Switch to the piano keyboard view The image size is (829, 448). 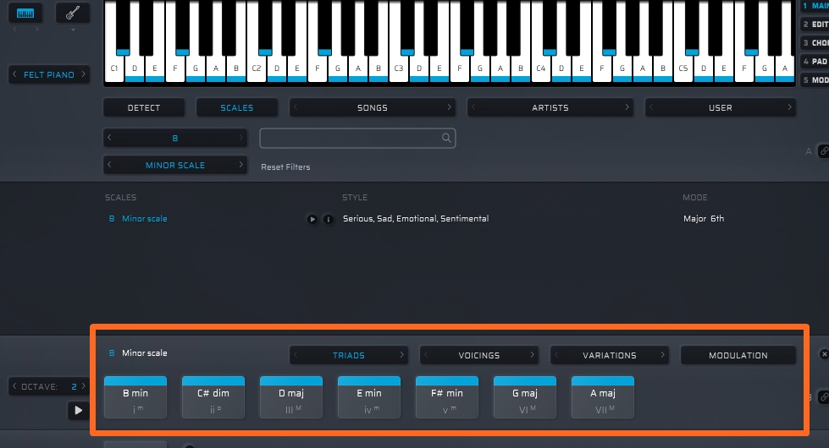click(x=25, y=14)
